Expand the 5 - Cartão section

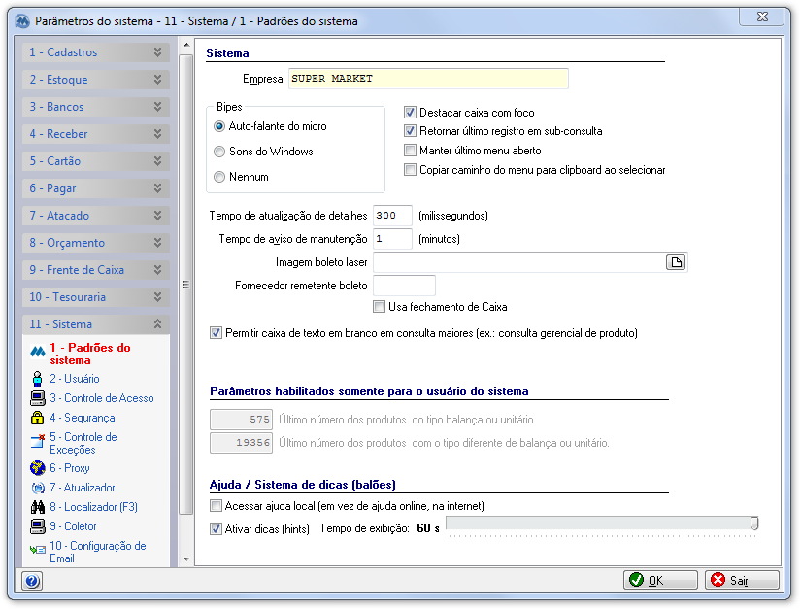coord(95,161)
